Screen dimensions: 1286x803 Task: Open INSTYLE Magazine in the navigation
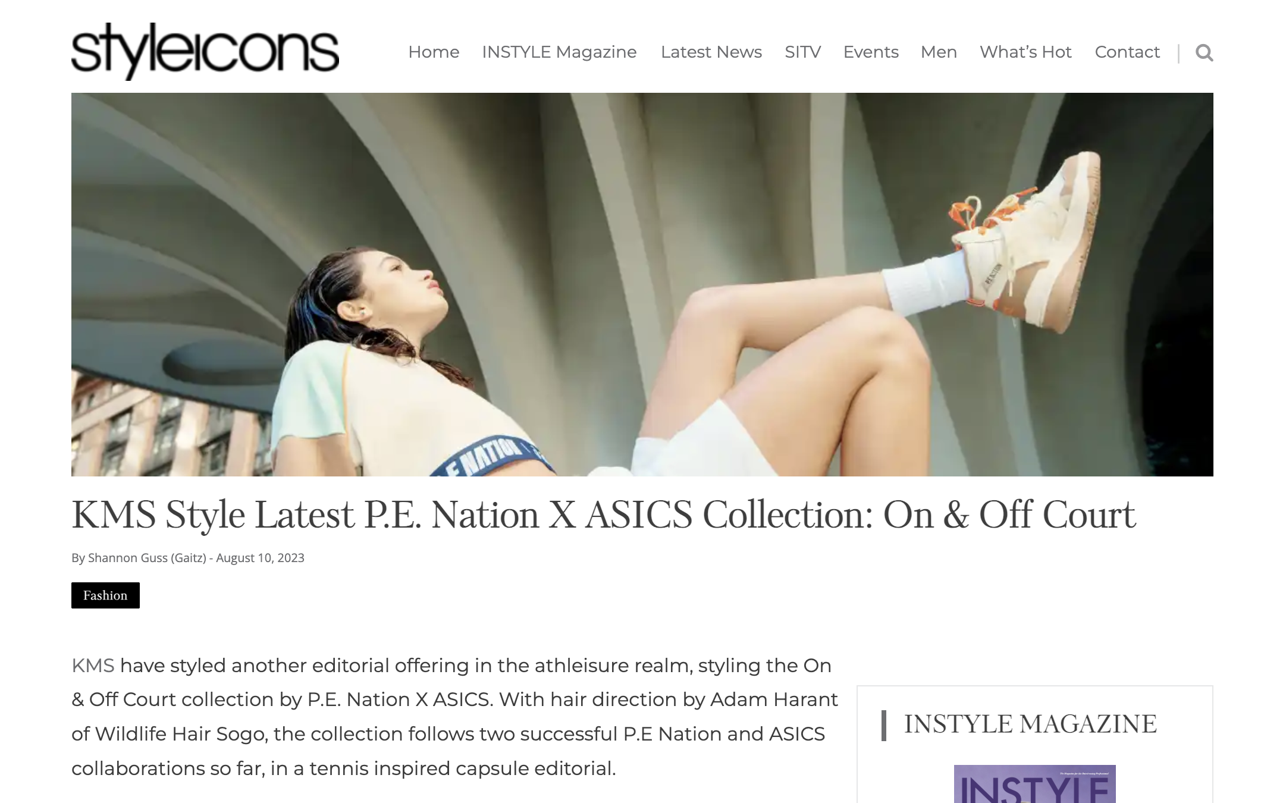(559, 52)
